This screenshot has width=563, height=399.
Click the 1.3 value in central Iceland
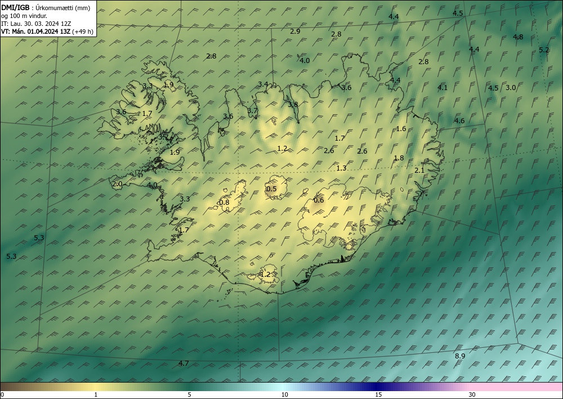[x=341, y=168]
